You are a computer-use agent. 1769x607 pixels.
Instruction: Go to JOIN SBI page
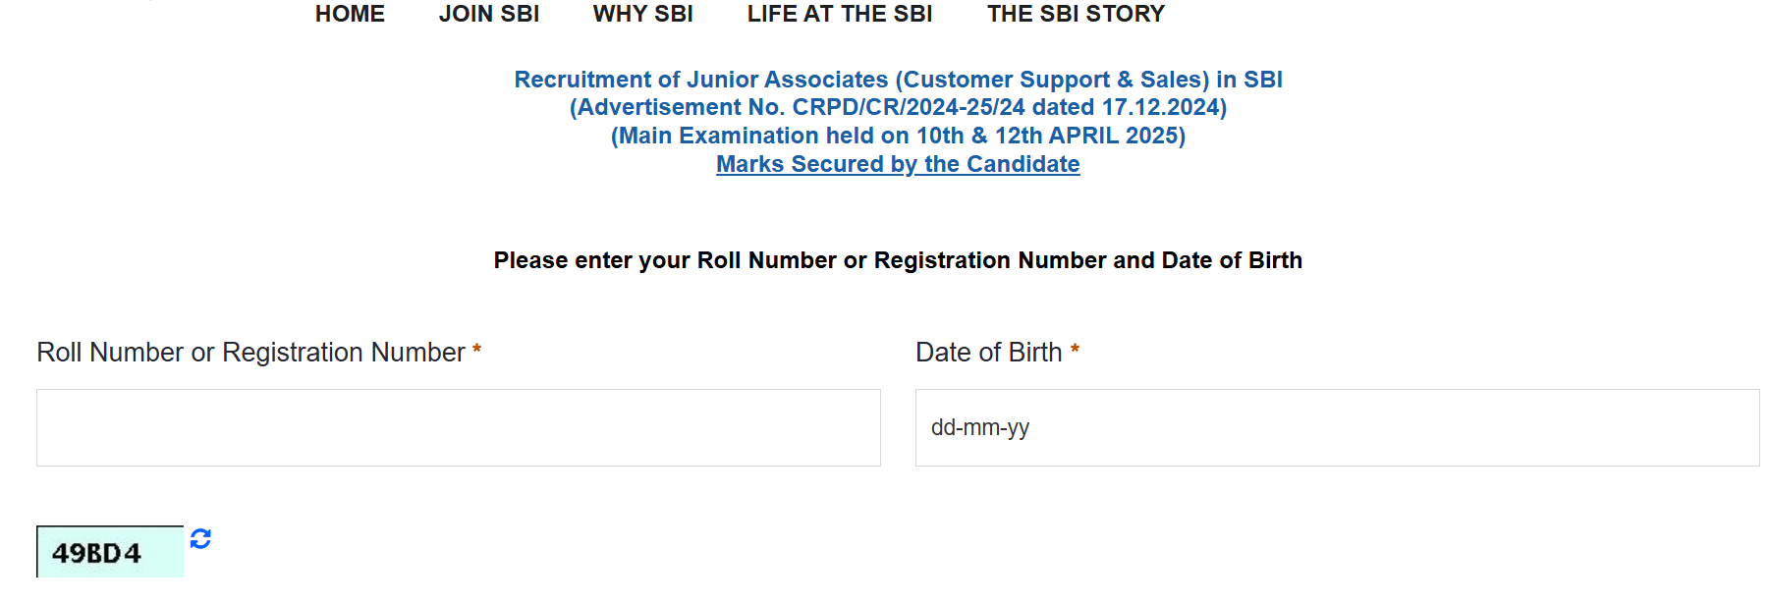pos(488,14)
